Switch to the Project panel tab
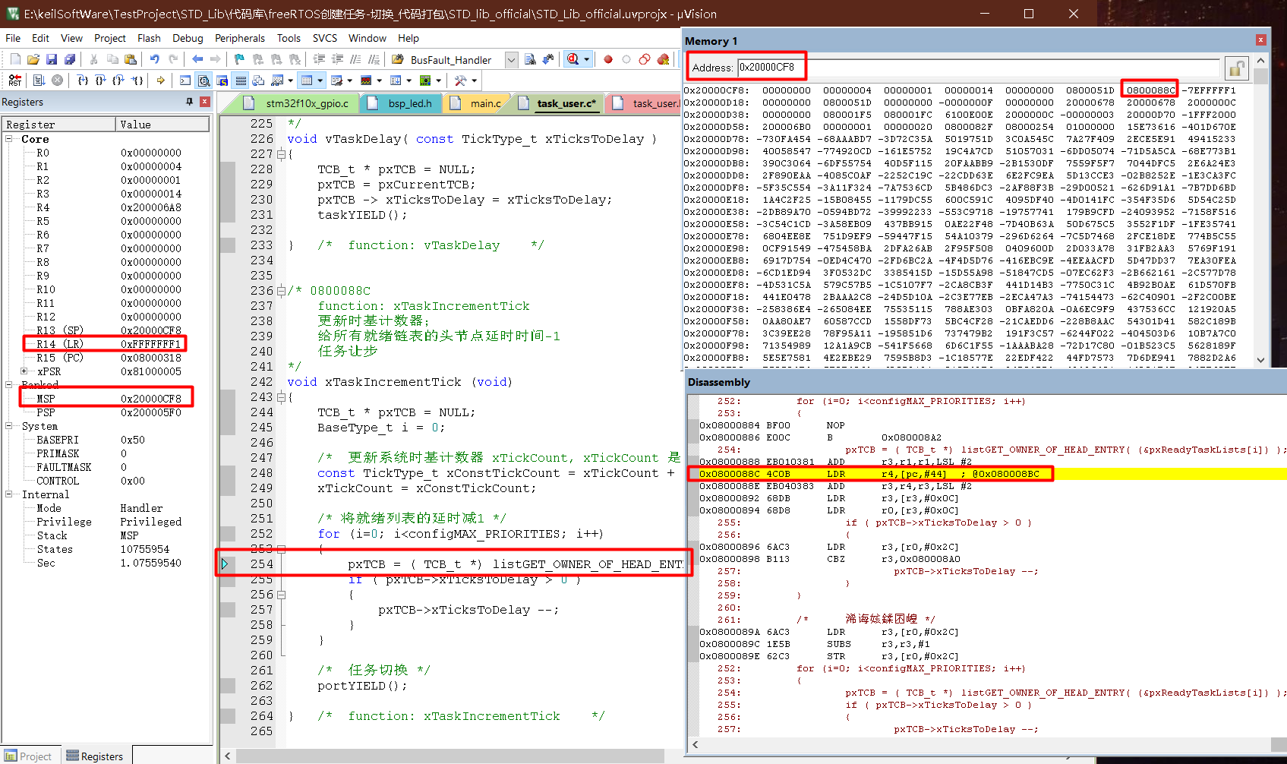Image resolution: width=1287 pixels, height=764 pixels. (x=29, y=756)
